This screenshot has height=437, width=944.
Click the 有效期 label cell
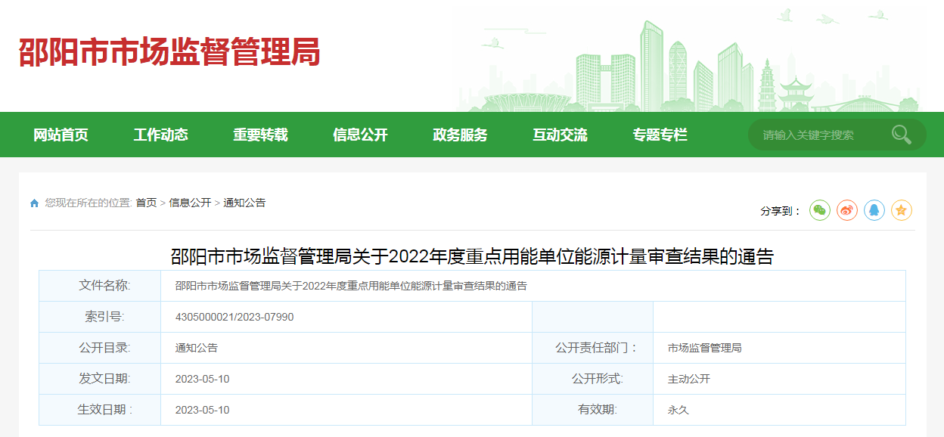[593, 410]
